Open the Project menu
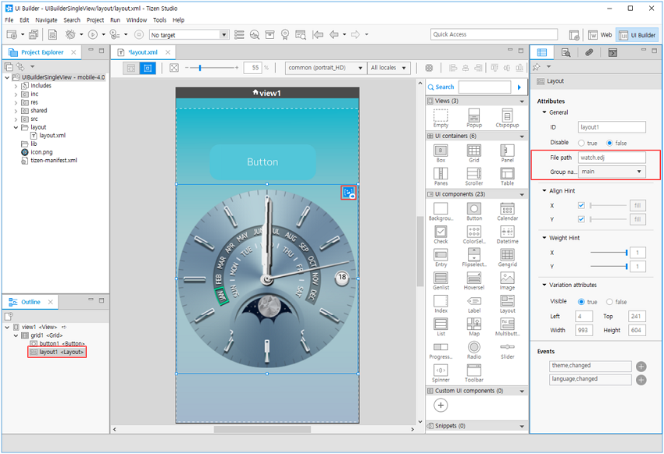The width and height of the screenshot is (664, 454). point(95,20)
